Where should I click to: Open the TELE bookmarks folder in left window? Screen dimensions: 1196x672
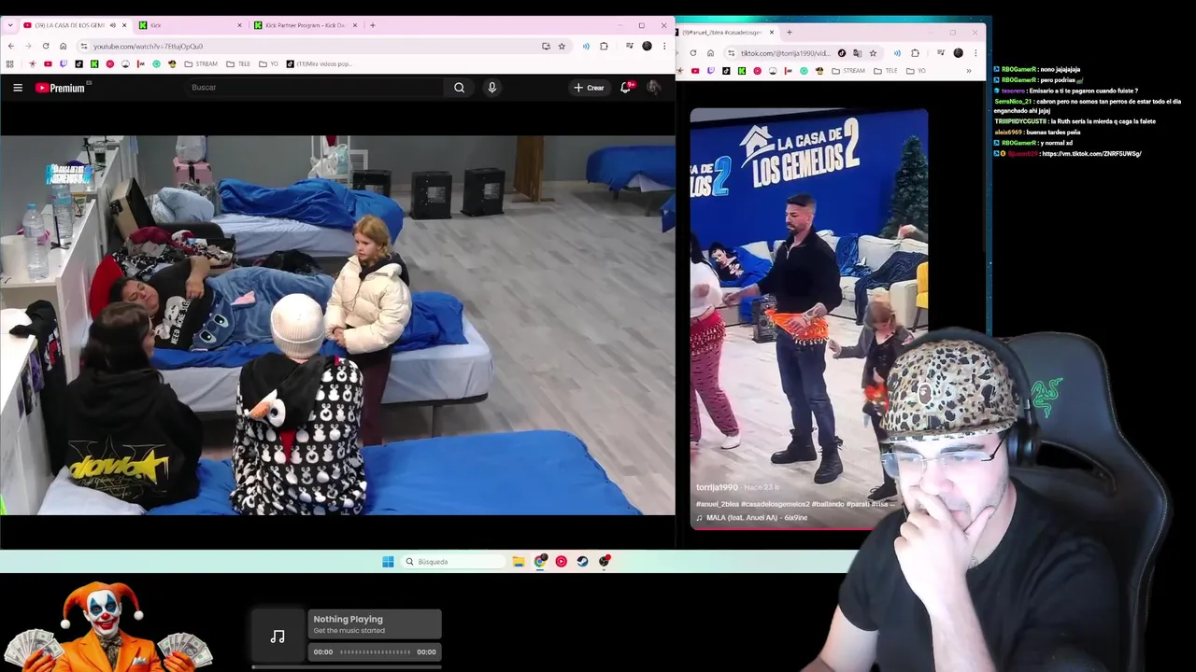pos(238,63)
